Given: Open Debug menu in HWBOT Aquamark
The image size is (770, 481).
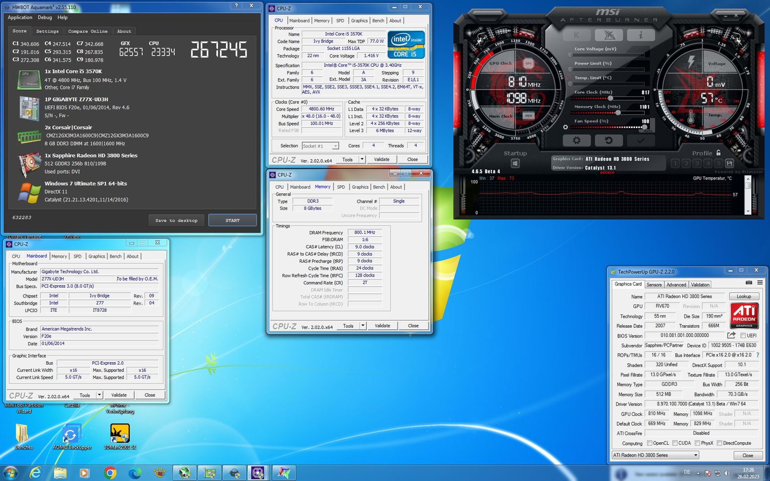Looking at the screenshot, I should [x=45, y=17].
